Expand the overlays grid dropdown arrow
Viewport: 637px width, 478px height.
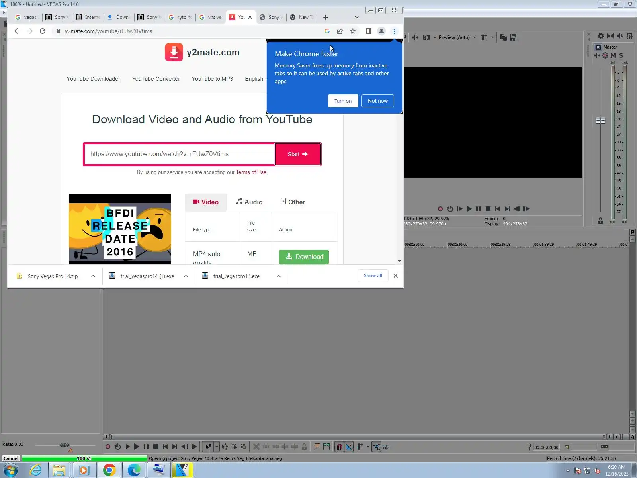[492, 37]
